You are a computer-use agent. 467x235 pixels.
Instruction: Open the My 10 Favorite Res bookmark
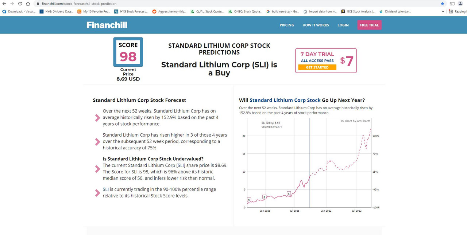point(94,11)
